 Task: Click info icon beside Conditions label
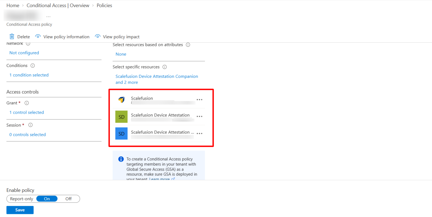(33, 66)
